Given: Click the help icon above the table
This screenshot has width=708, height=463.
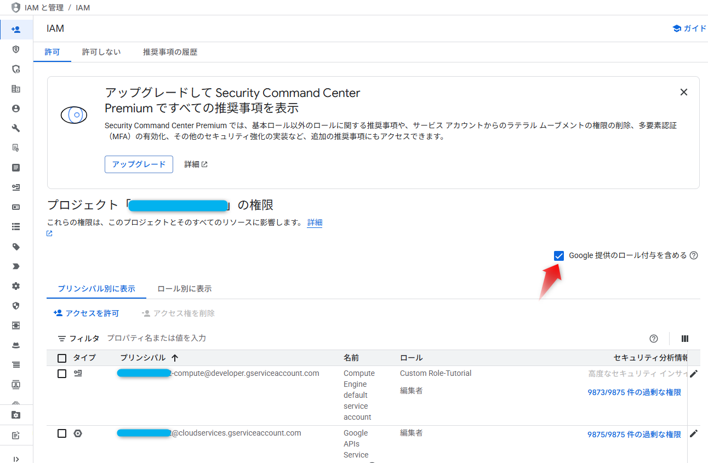Looking at the screenshot, I should 653,339.
